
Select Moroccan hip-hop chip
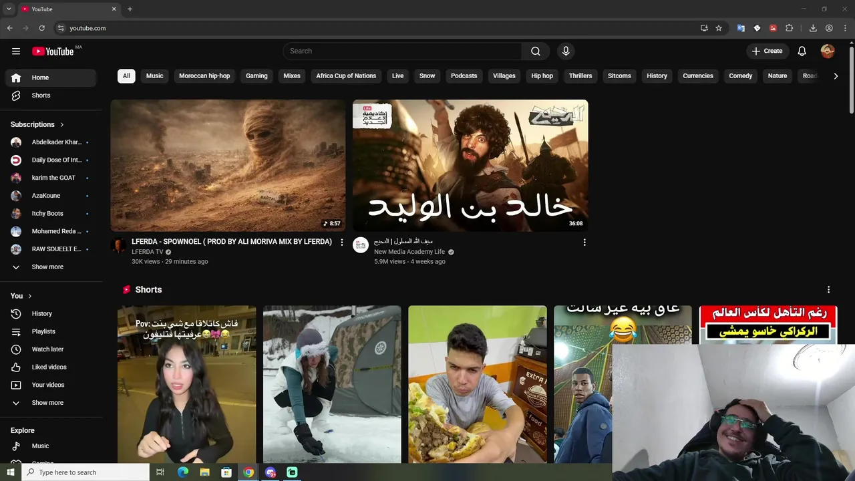(204, 76)
